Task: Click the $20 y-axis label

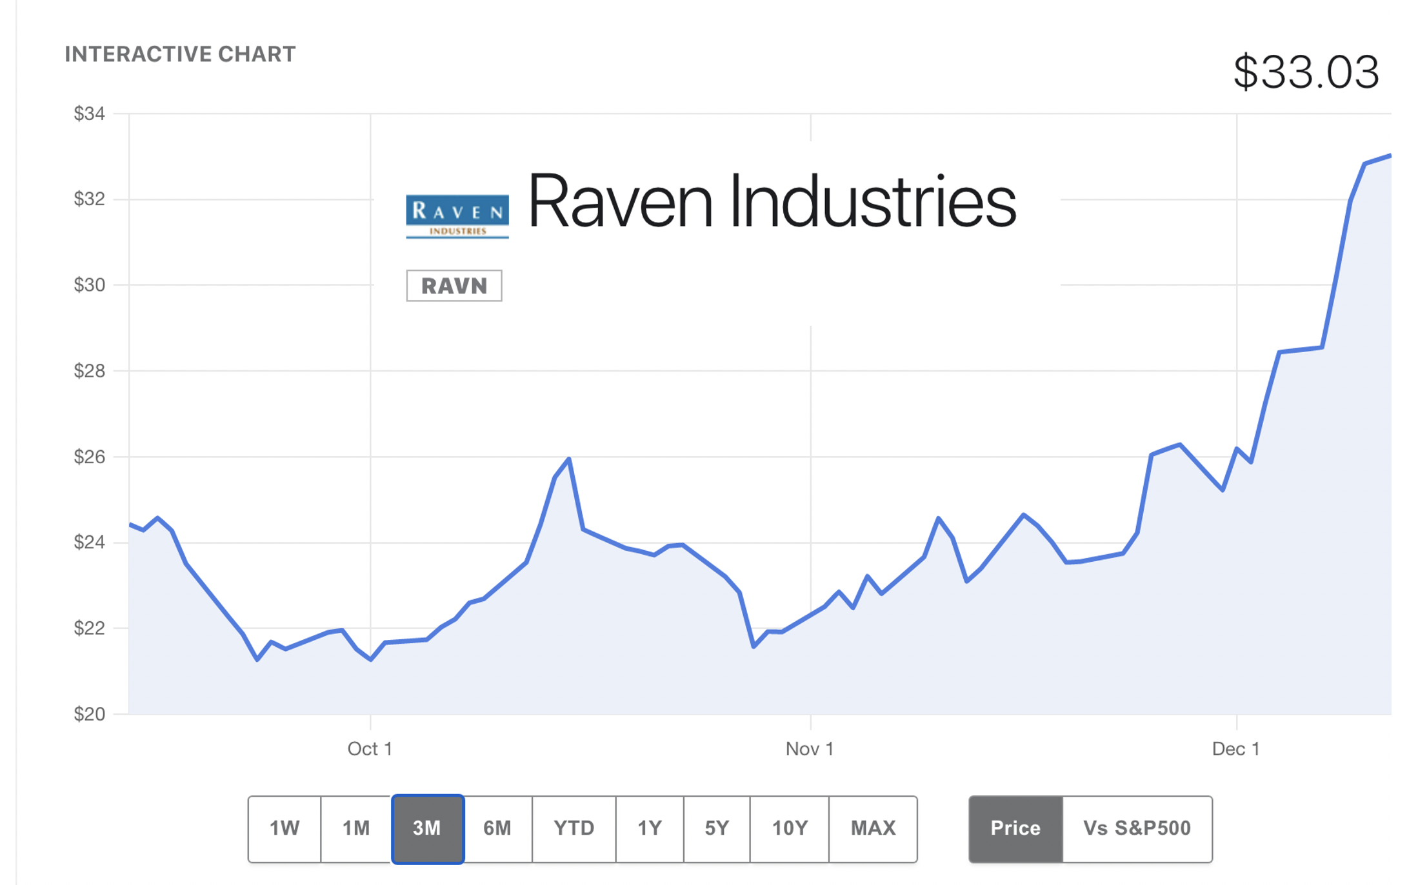Action: coord(89,714)
